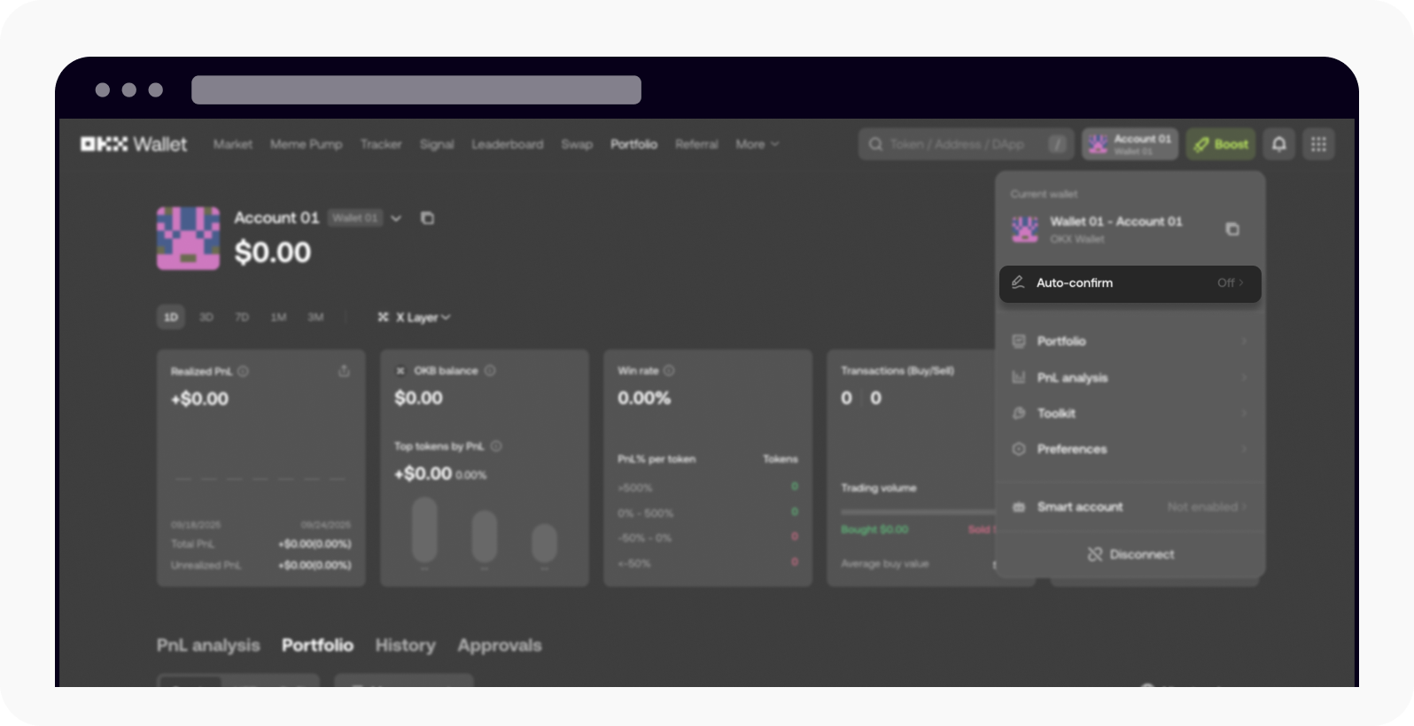
Task: Expand PnL analysis submenu in wallet menu
Action: [1244, 378]
